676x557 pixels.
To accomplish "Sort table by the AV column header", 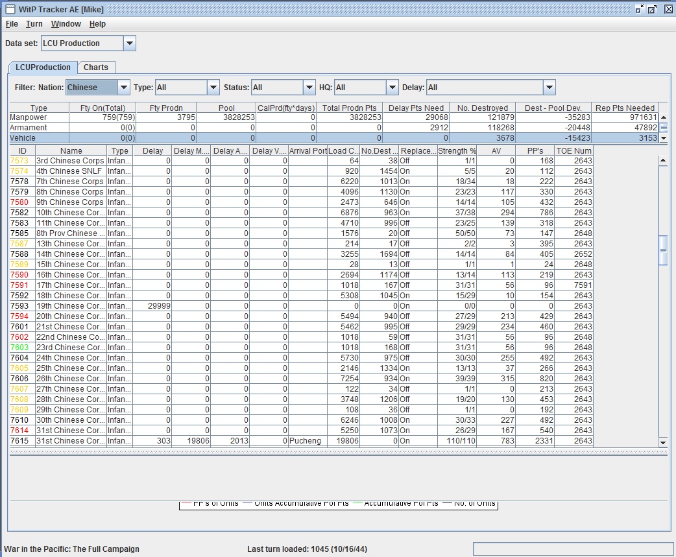I will point(496,151).
